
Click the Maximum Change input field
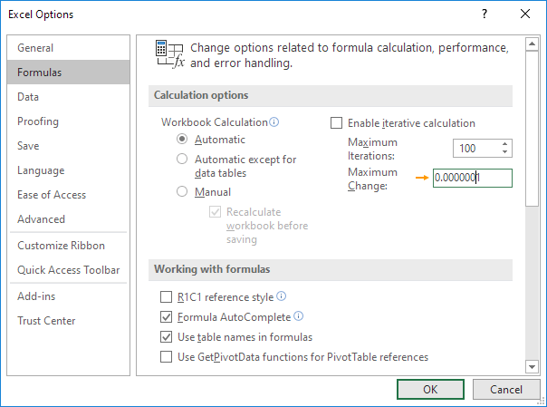(x=472, y=179)
